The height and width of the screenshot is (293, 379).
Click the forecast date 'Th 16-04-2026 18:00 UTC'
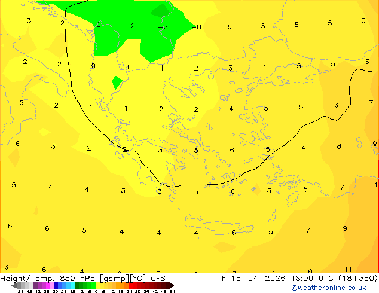(x=276, y=279)
